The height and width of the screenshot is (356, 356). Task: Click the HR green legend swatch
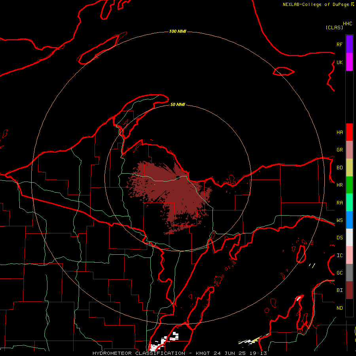349,185
